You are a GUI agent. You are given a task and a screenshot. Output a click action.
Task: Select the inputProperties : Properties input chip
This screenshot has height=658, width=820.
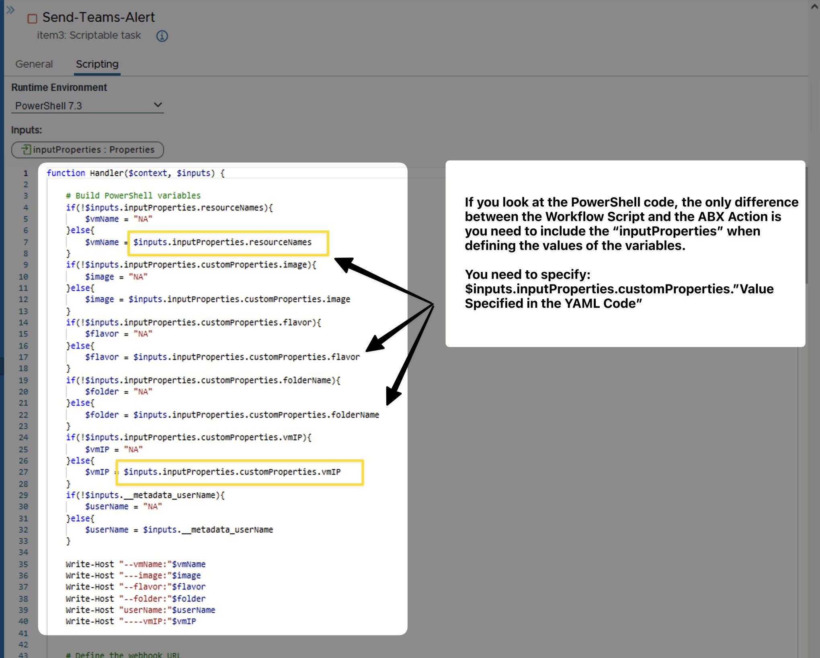click(88, 150)
